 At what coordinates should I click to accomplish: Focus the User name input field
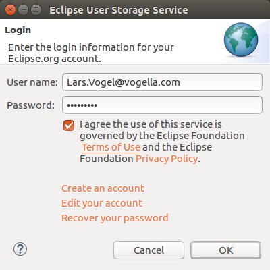(162, 82)
